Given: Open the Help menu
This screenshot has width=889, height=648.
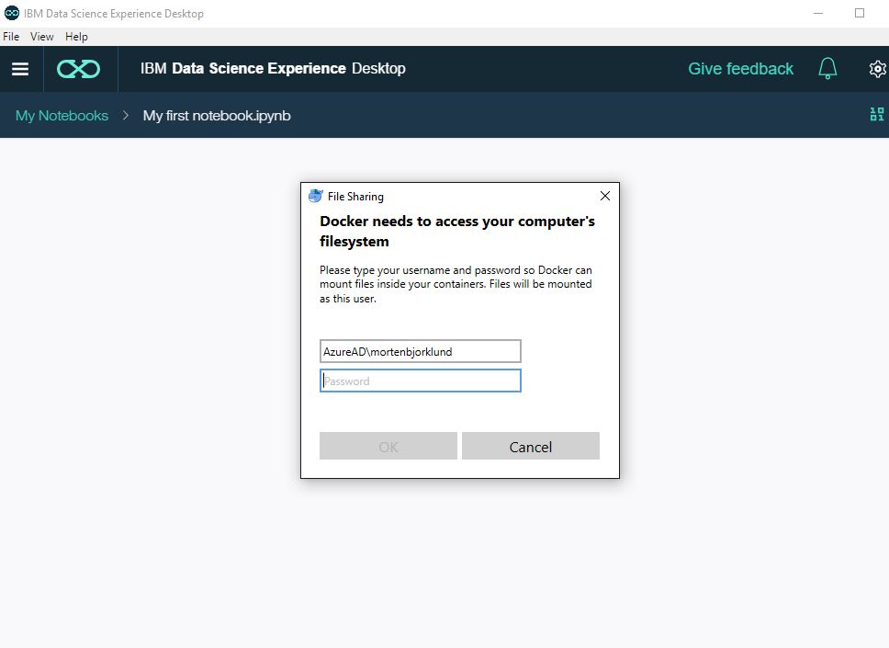Looking at the screenshot, I should (76, 36).
